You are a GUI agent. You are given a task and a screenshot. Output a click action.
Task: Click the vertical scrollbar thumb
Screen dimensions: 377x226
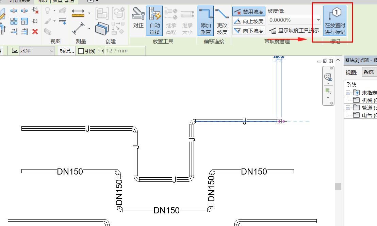338,187
